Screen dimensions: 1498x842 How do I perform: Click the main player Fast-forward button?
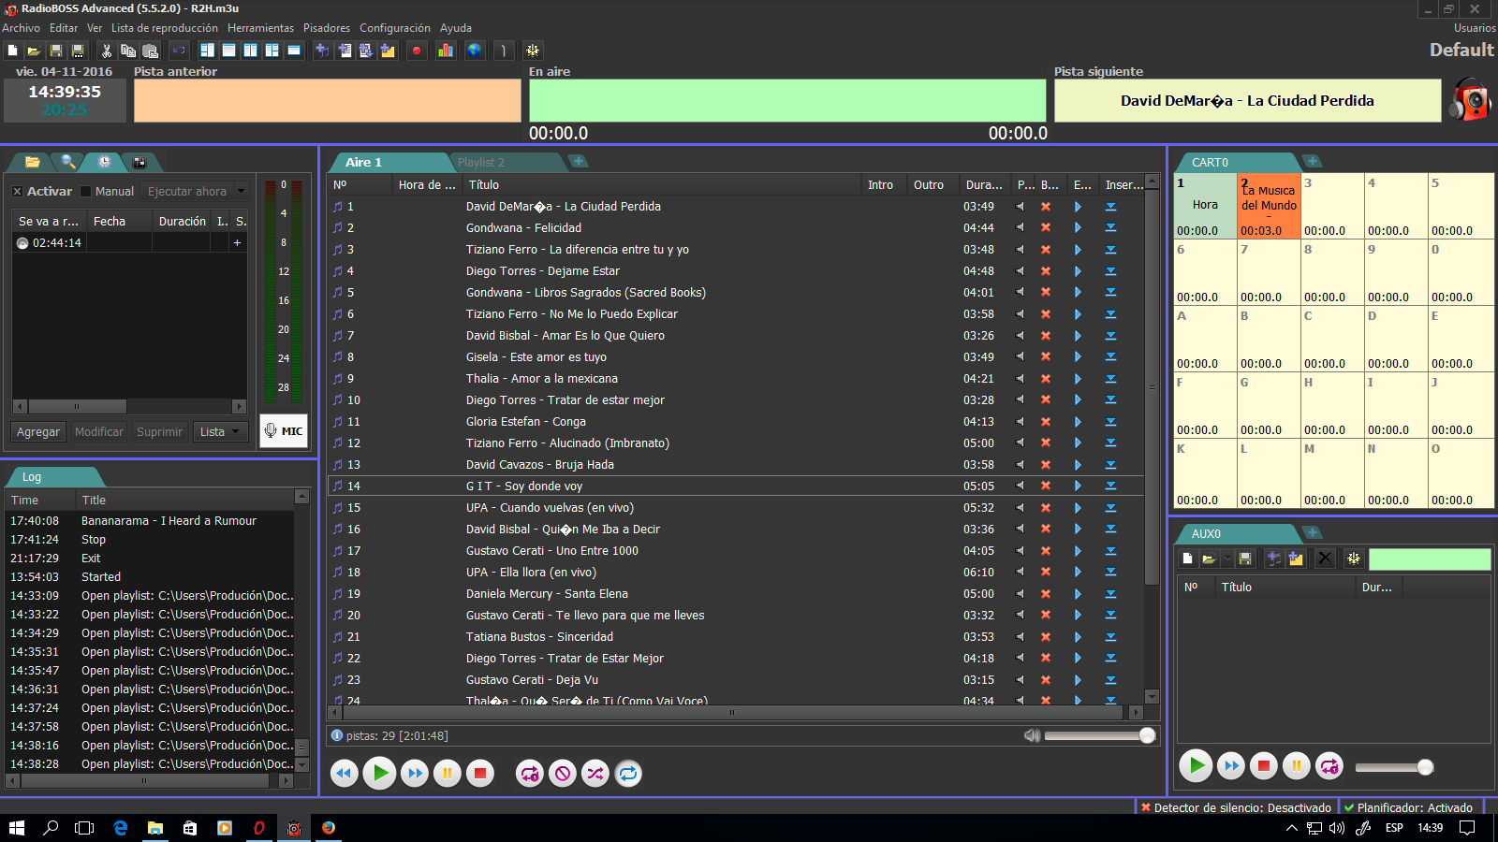(415, 773)
